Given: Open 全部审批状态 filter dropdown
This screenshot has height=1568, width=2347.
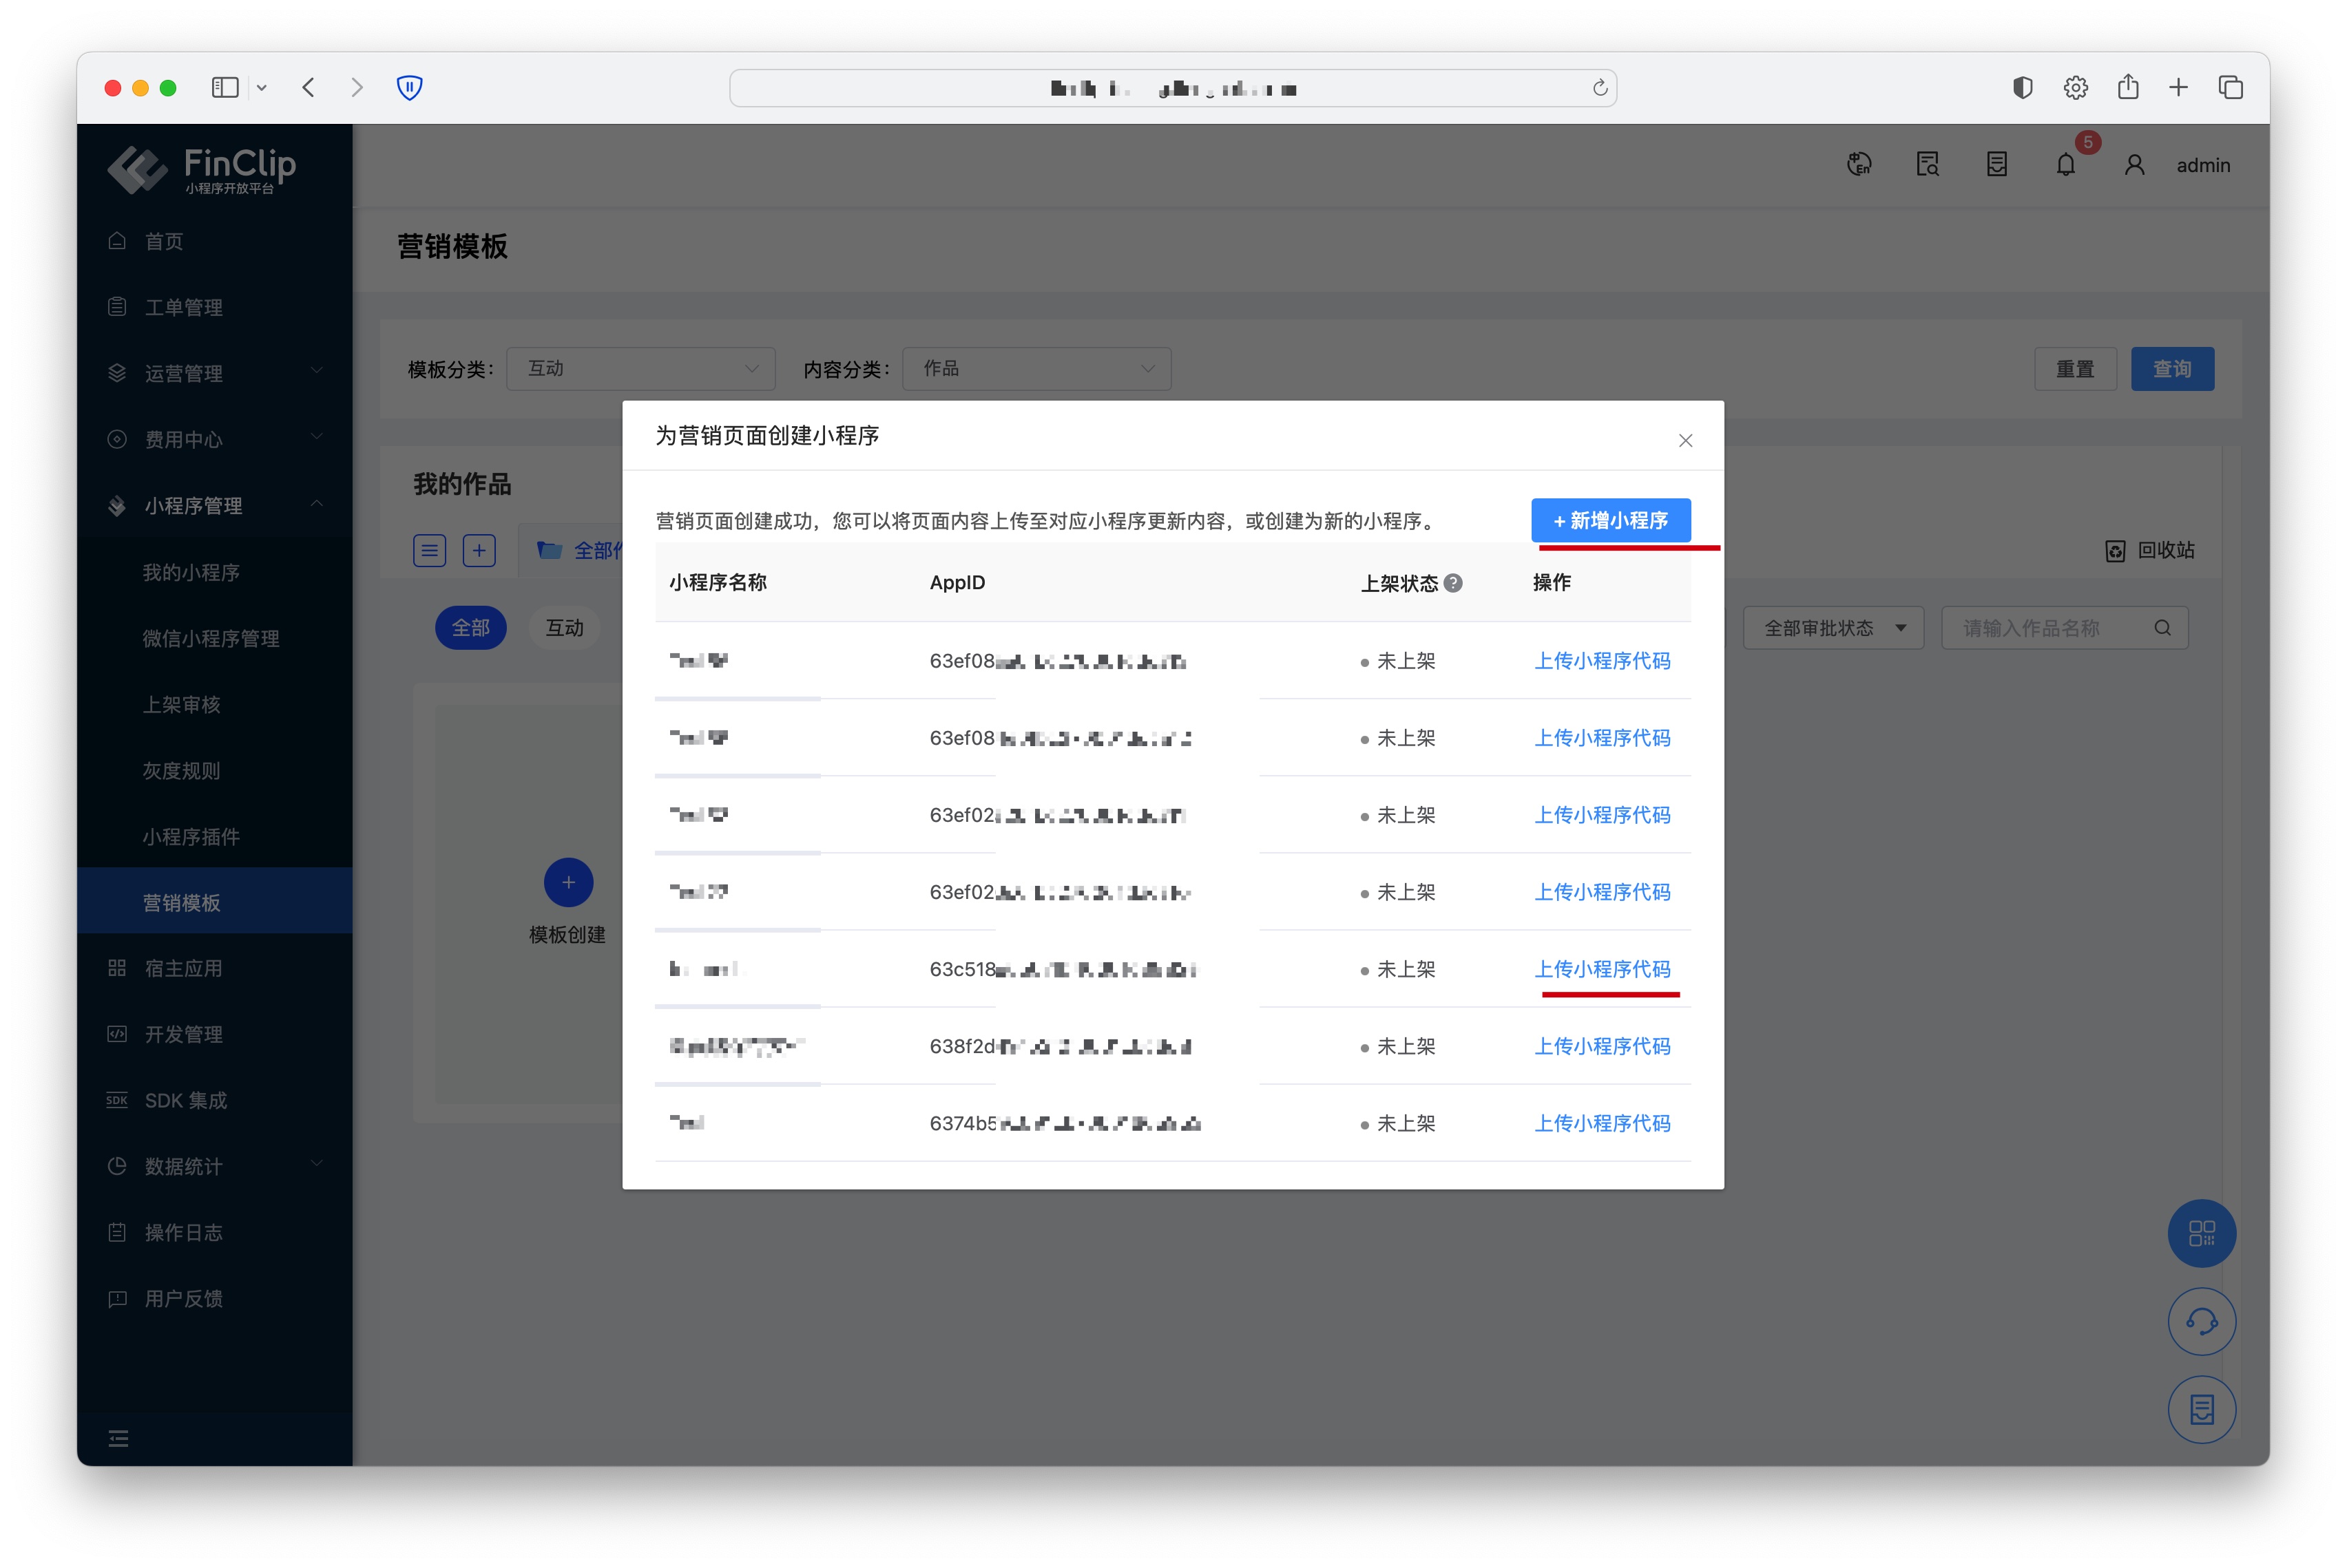Looking at the screenshot, I should (x=1833, y=628).
